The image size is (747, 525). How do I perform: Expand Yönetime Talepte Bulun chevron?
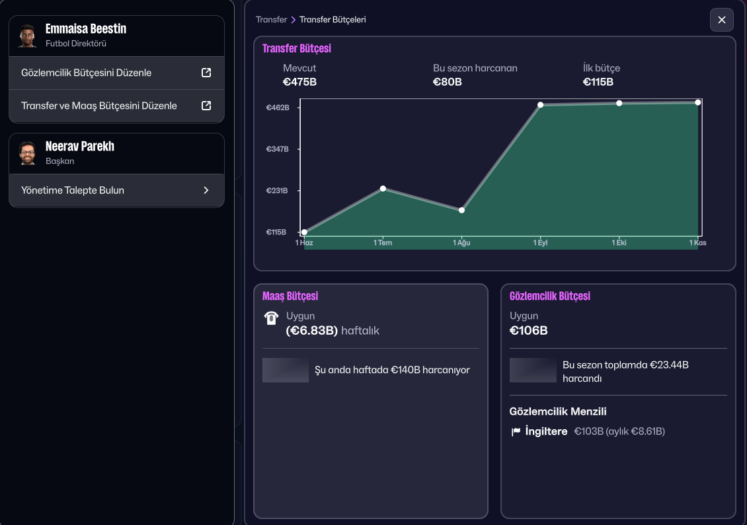(206, 190)
